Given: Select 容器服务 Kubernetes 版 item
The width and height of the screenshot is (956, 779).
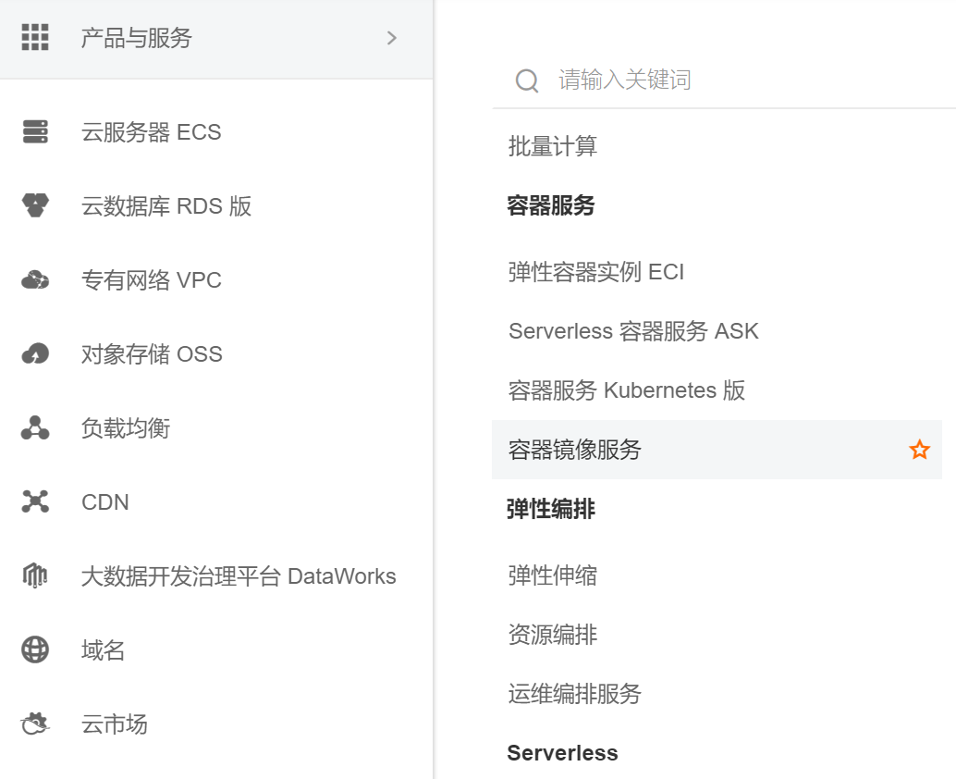Looking at the screenshot, I should tap(627, 390).
